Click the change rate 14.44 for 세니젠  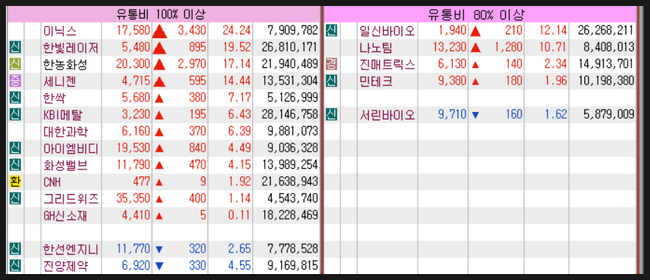point(236,81)
